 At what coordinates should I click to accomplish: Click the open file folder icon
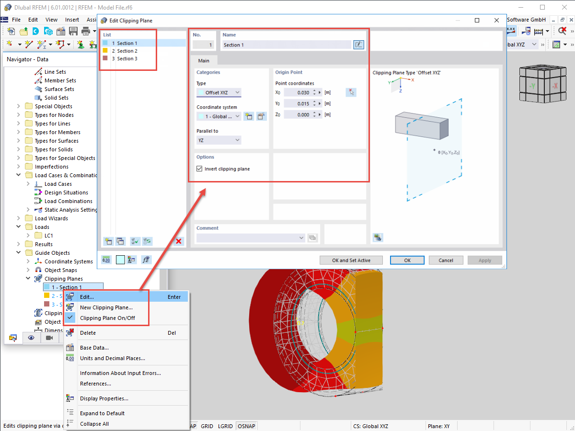point(23,31)
